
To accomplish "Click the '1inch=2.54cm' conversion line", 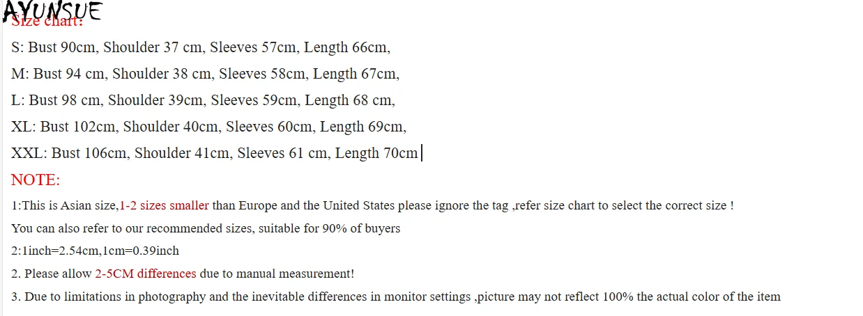I will pyautogui.click(x=95, y=251).
